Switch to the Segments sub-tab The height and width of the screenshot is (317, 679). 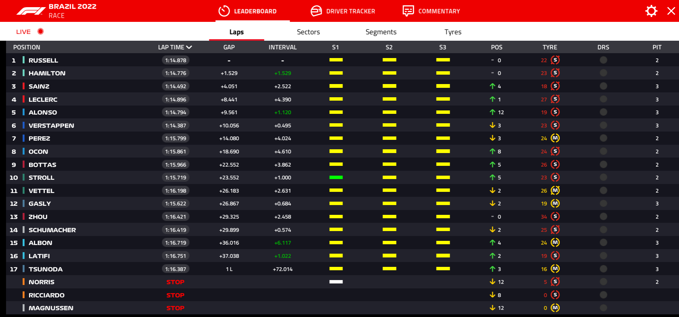point(381,32)
